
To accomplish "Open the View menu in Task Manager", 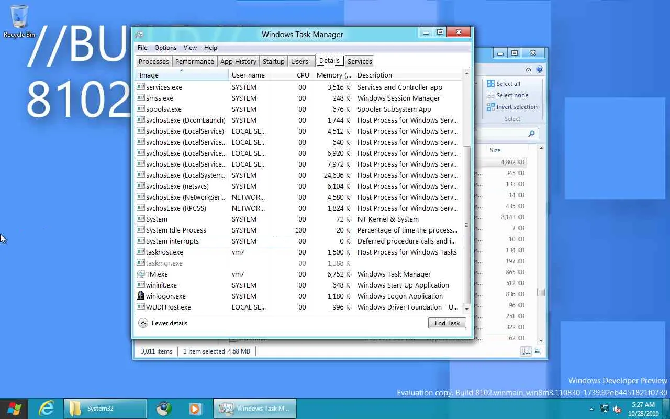I will coord(190,48).
